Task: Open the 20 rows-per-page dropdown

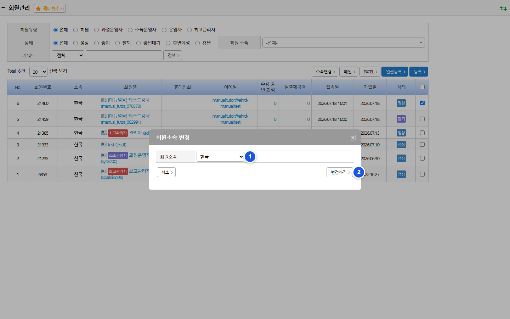Action: [x=38, y=72]
